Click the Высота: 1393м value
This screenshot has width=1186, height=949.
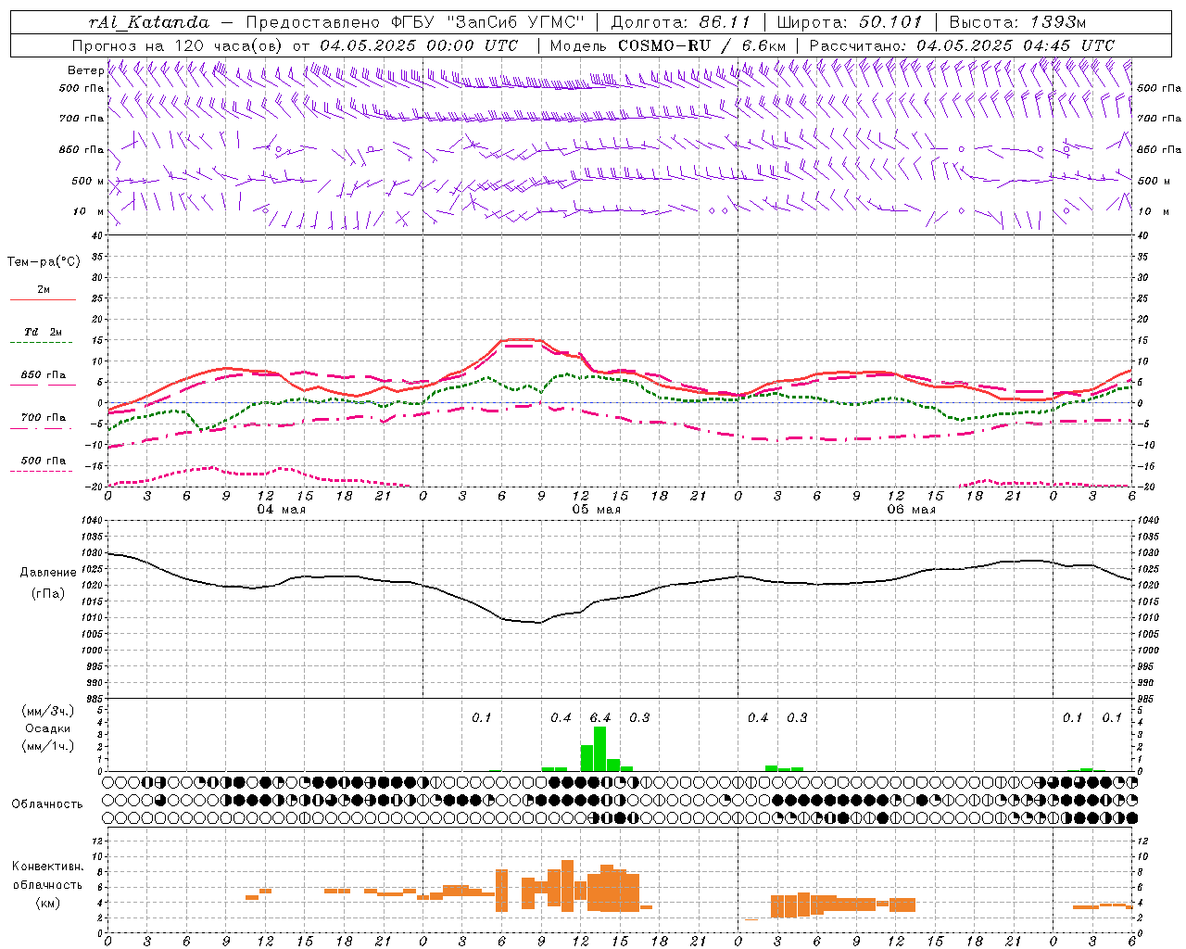(1017, 22)
